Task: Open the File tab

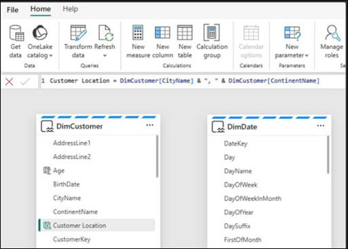Action: coord(13,10)
